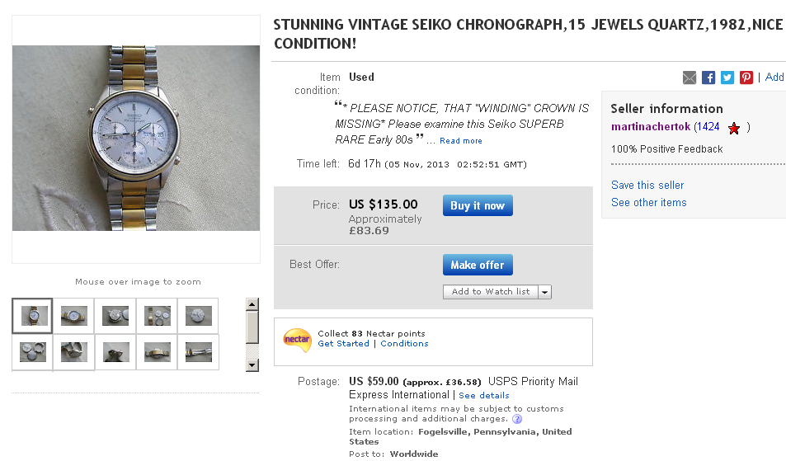
Task: Share listing on Facebook icon
Action: tap(708, 78)
